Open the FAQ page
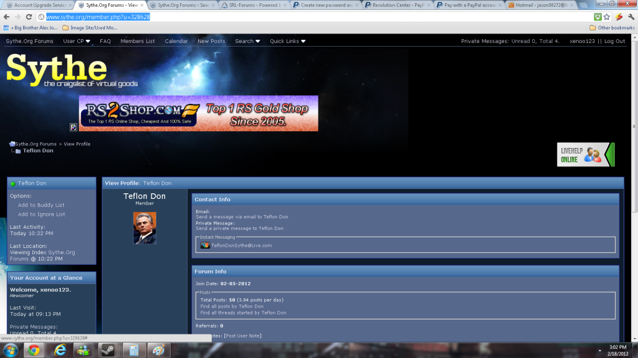 click(x=105, y=41)
